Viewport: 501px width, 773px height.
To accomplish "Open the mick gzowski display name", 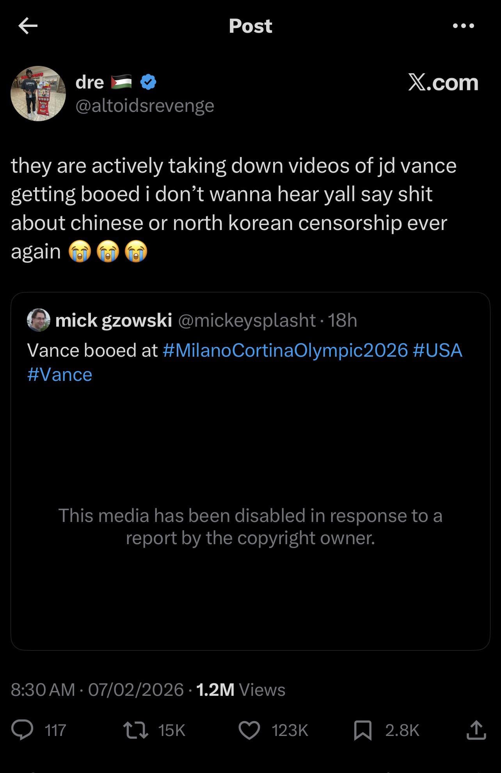I will click(x=114, y=320).
